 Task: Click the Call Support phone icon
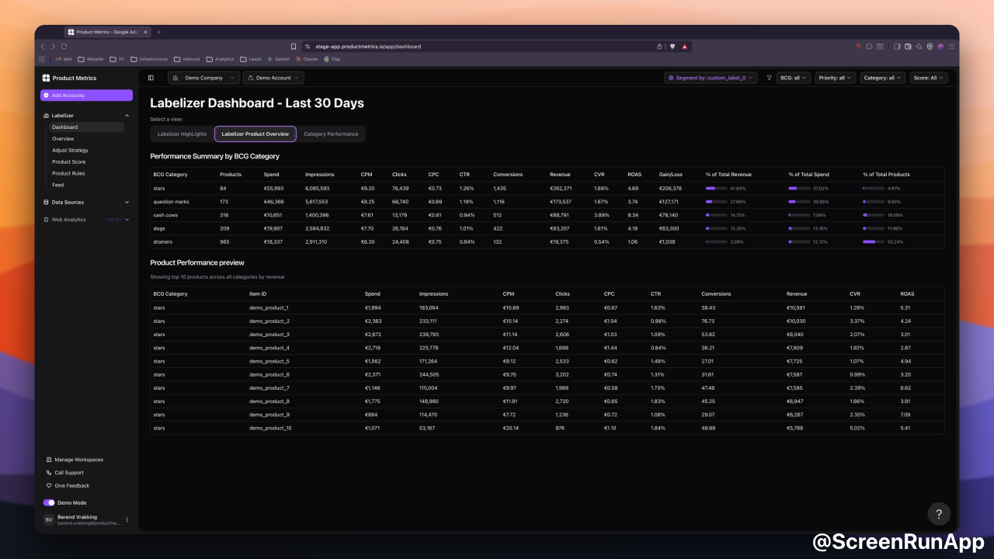click(49, 472)
